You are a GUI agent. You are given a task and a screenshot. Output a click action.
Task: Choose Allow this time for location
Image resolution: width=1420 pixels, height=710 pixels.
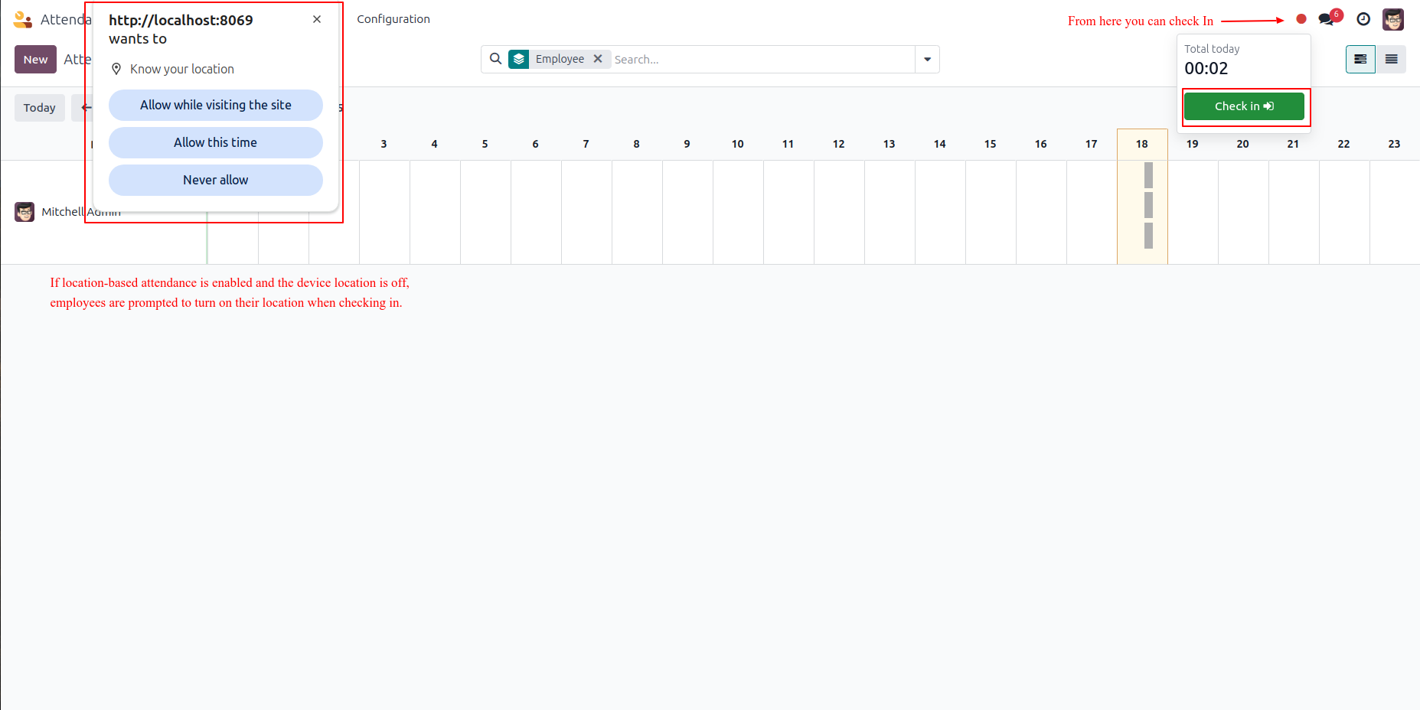pos(216,142)
